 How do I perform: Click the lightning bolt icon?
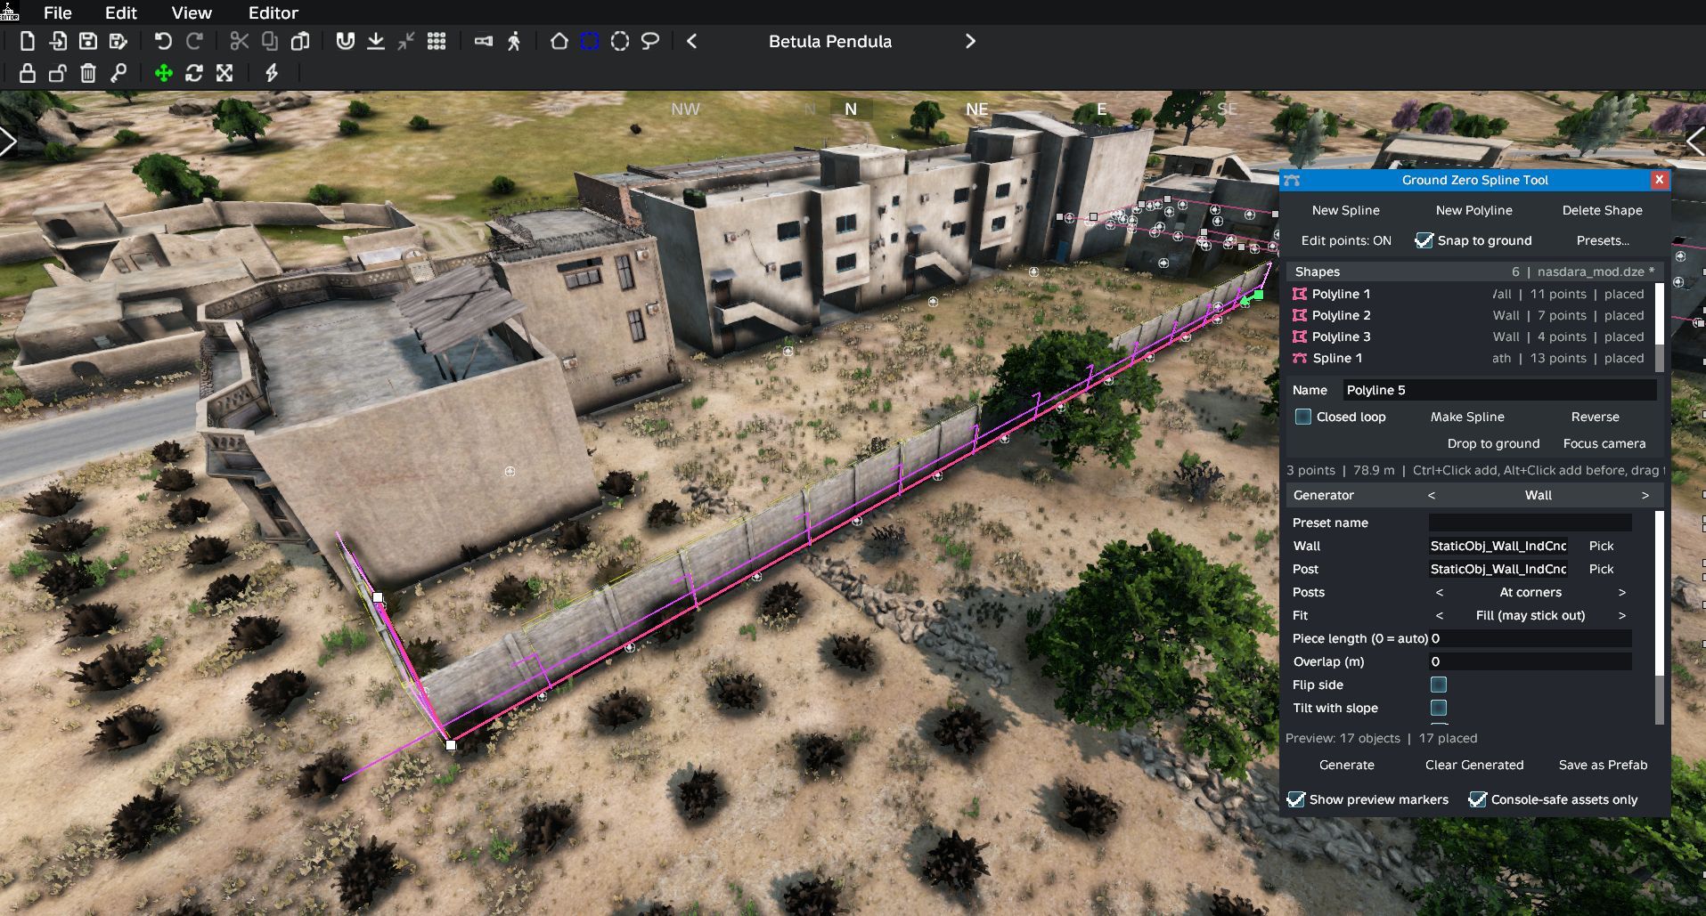[272, 73]
